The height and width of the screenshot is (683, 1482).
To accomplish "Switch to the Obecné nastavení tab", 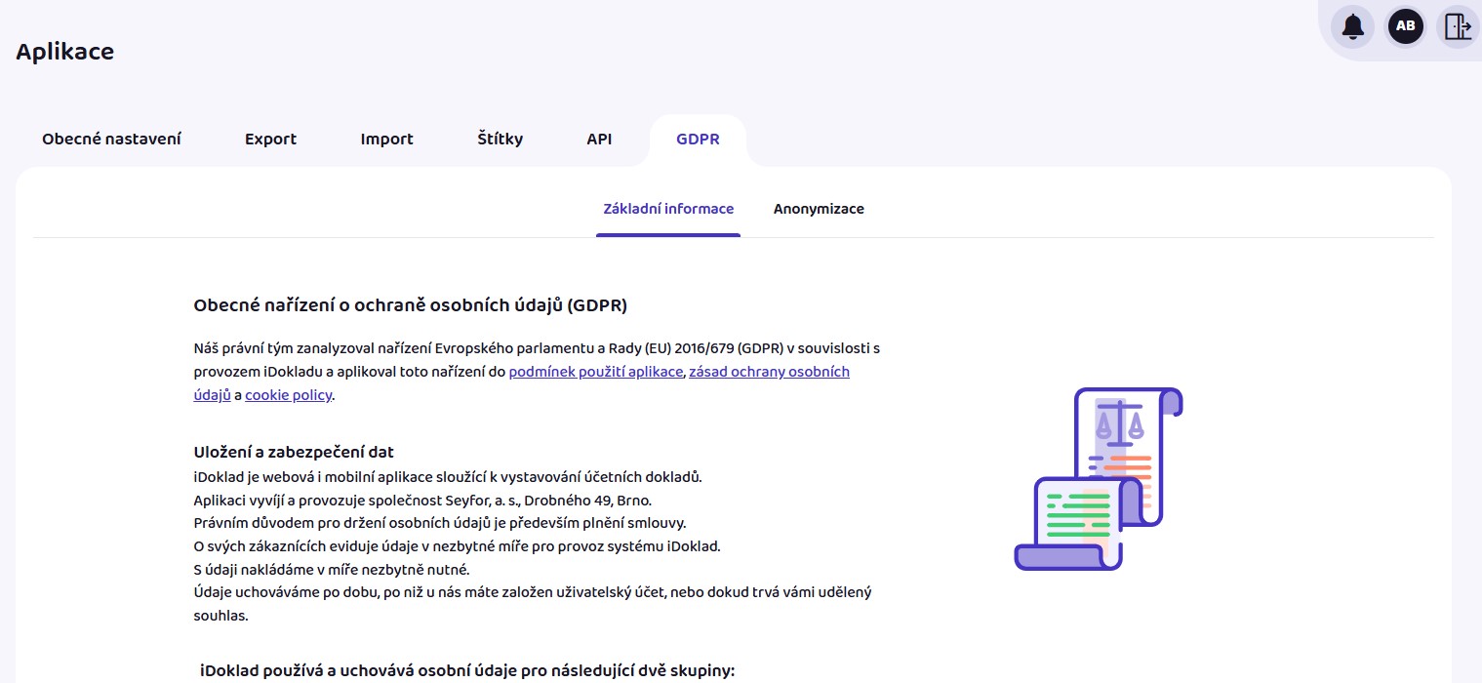I will [x=111, y=139].
